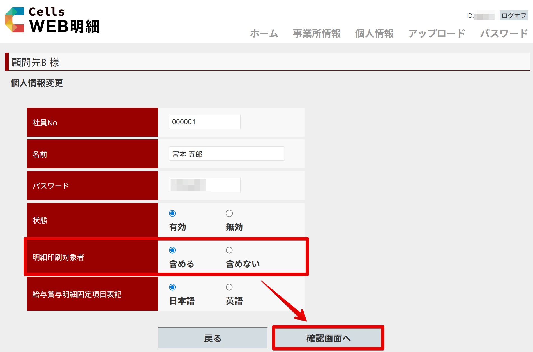Open the ホーム menu
This screenshot has width=533, height=352.
tap(264, 33)
